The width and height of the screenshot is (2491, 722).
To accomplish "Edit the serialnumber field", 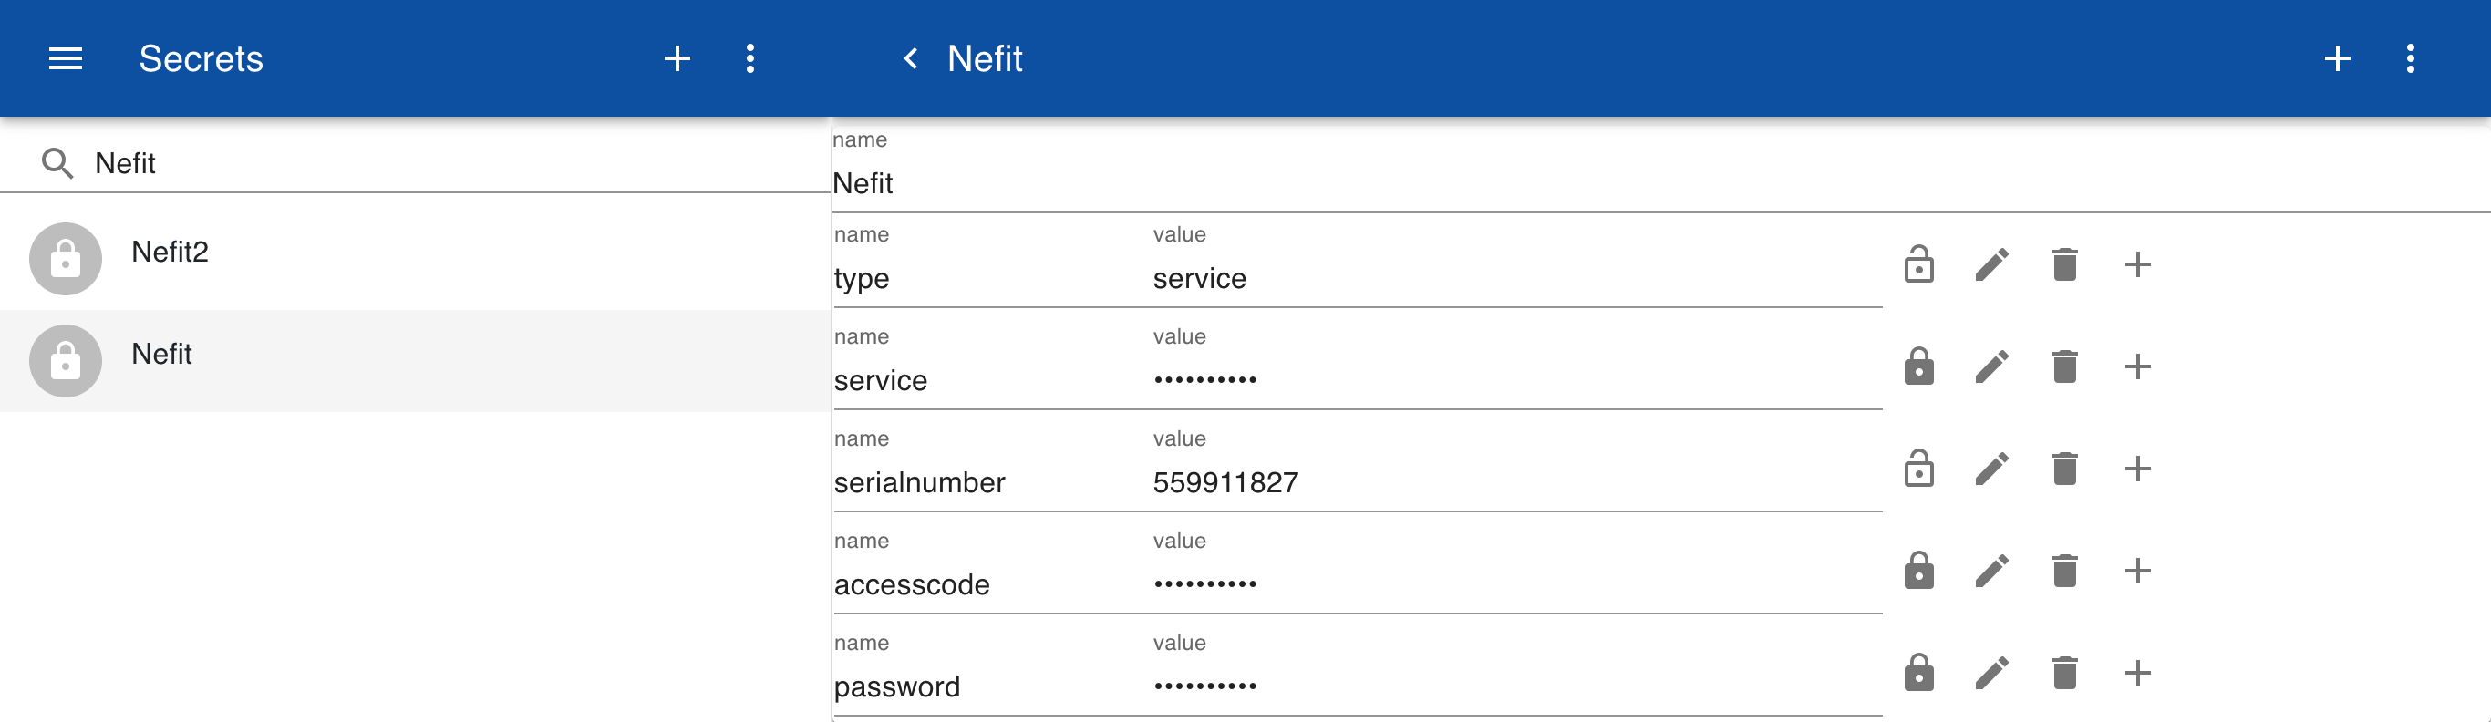I will tap(1991, 469).
